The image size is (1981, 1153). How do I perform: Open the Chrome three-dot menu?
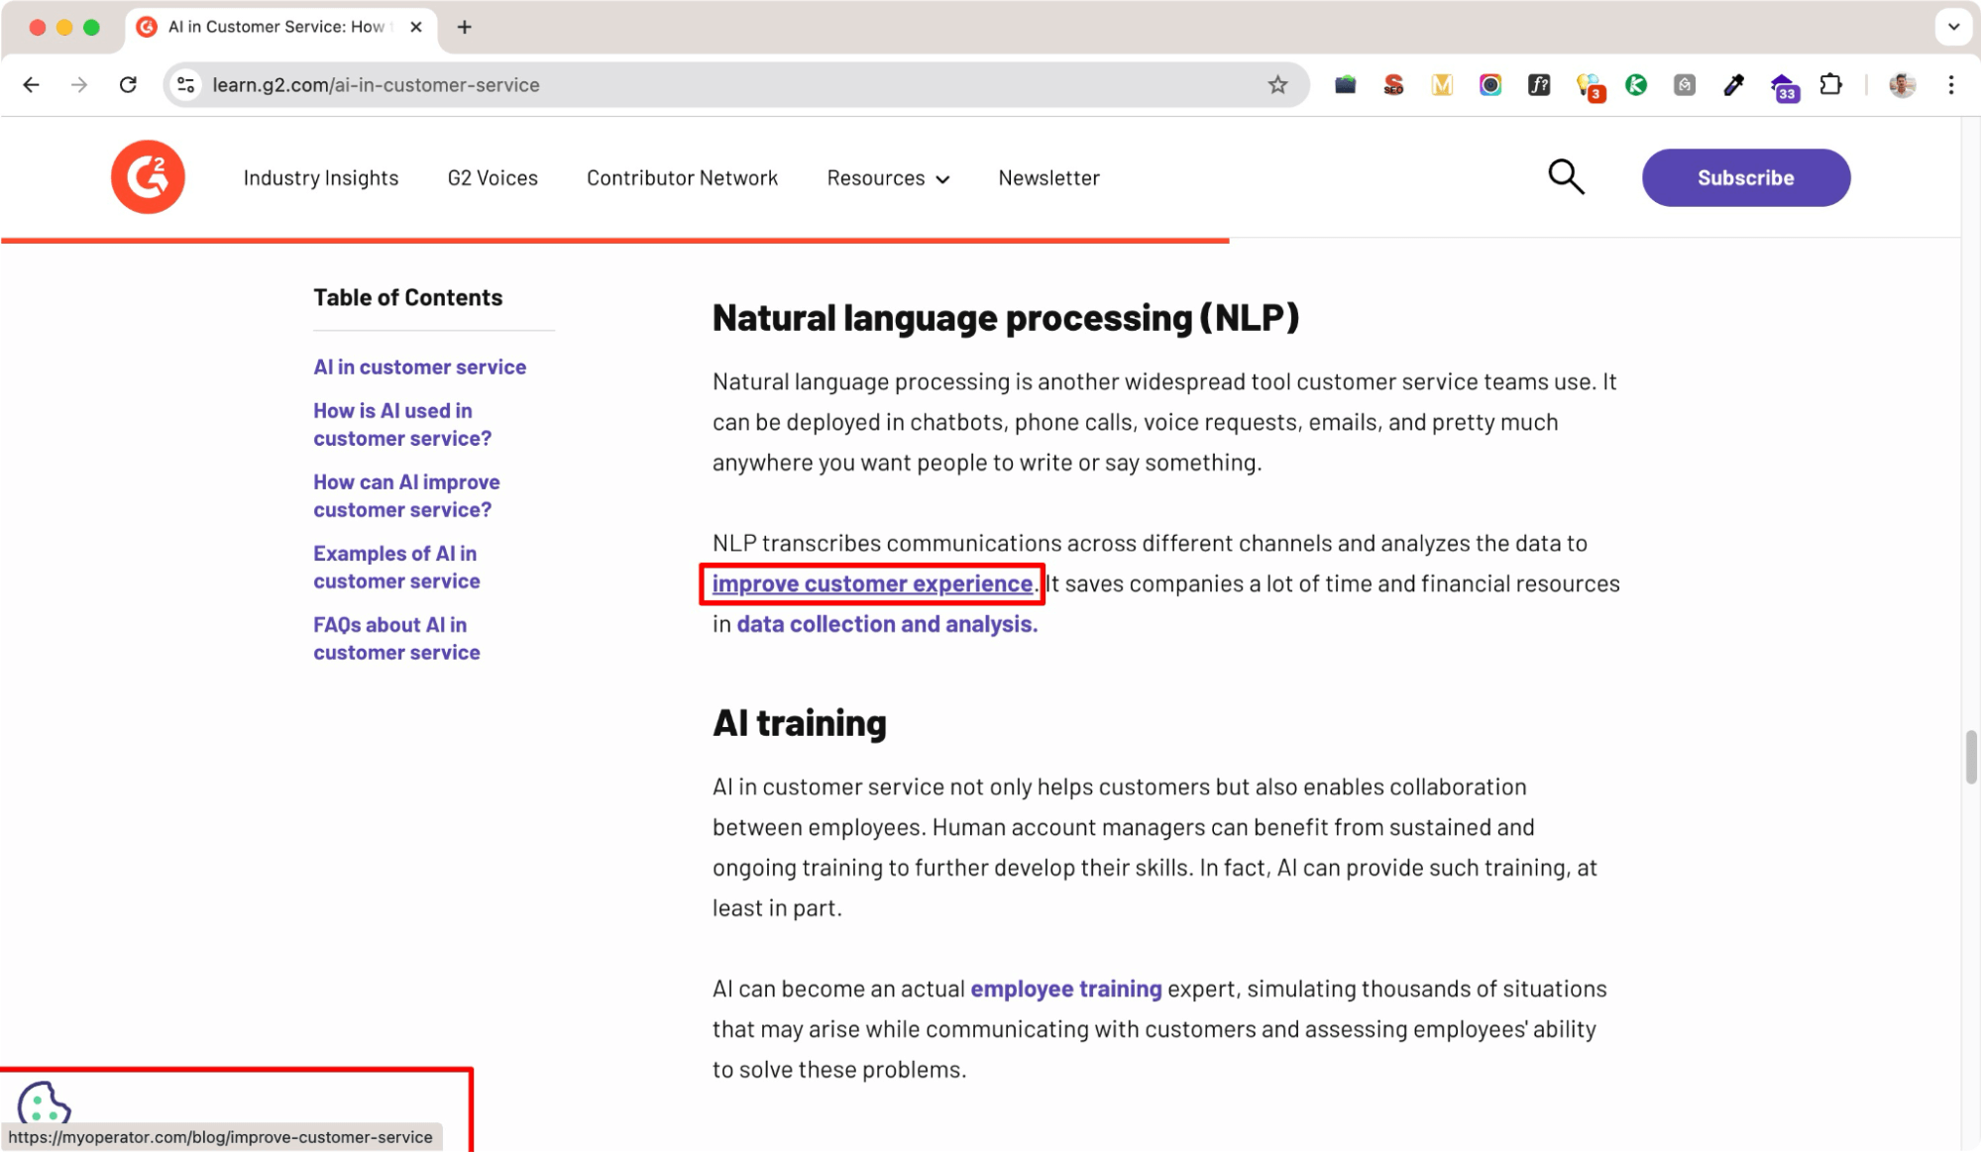1950,85
